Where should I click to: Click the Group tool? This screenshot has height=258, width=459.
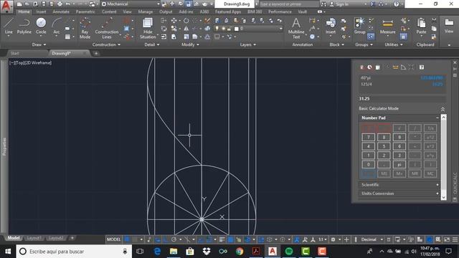coord(359,27)
